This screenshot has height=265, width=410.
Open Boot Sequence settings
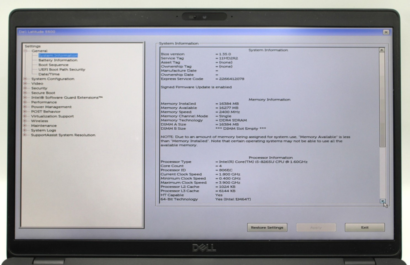pos(53,65)
